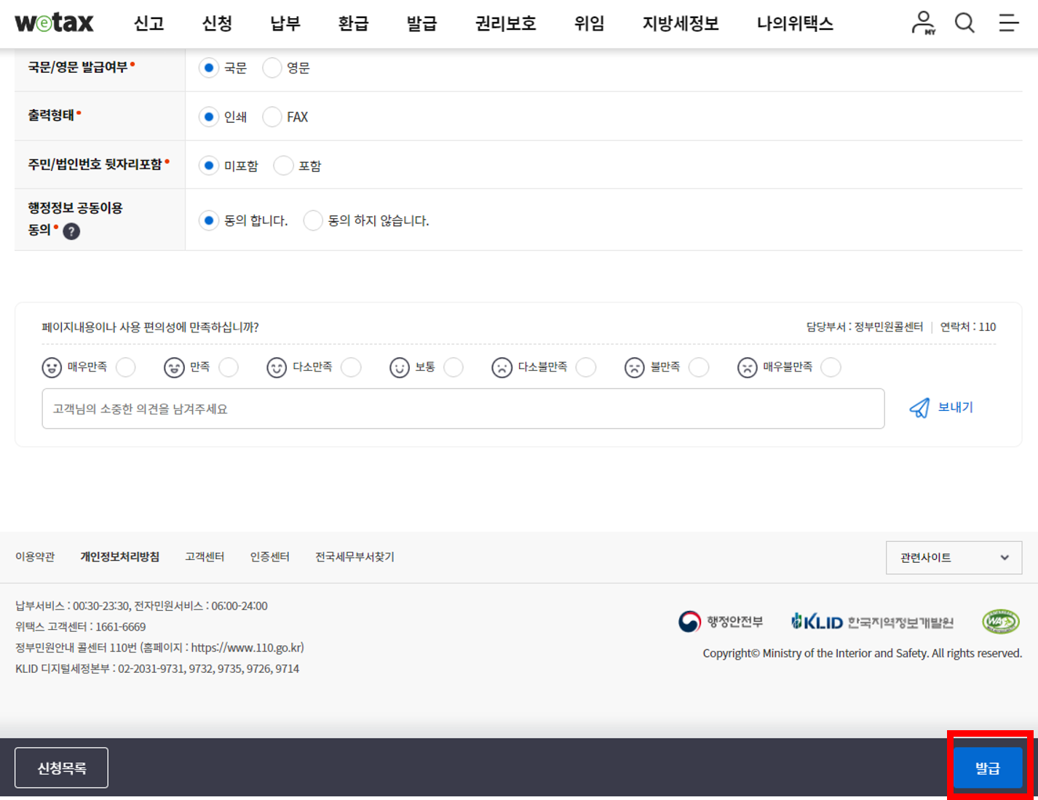Select the 영문 radio button

point(272,68)
